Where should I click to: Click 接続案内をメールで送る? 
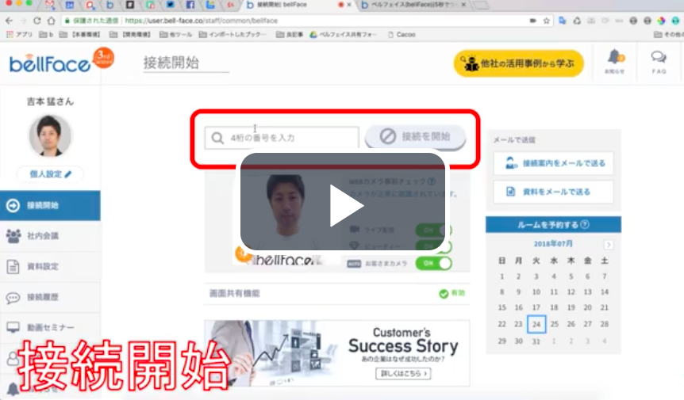click(553, 163)
